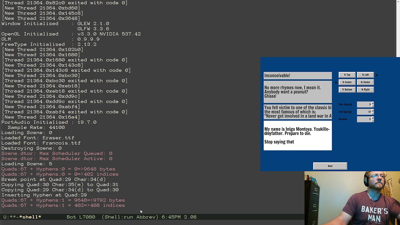Increase Line Spacing with plus stepper
Viewport: 400px width, 225px height.
tap(372, 110)
